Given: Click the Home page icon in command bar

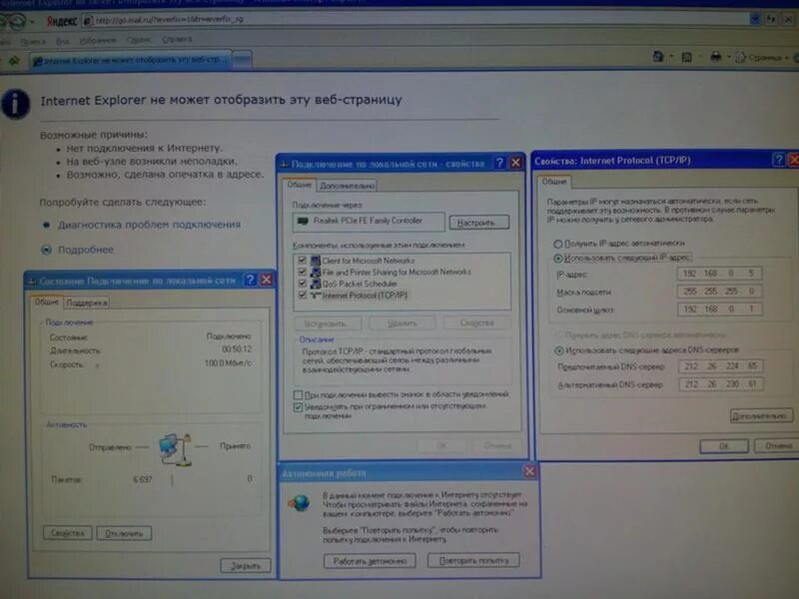Looking at the screenshot, I should click(x=658, y=57).
